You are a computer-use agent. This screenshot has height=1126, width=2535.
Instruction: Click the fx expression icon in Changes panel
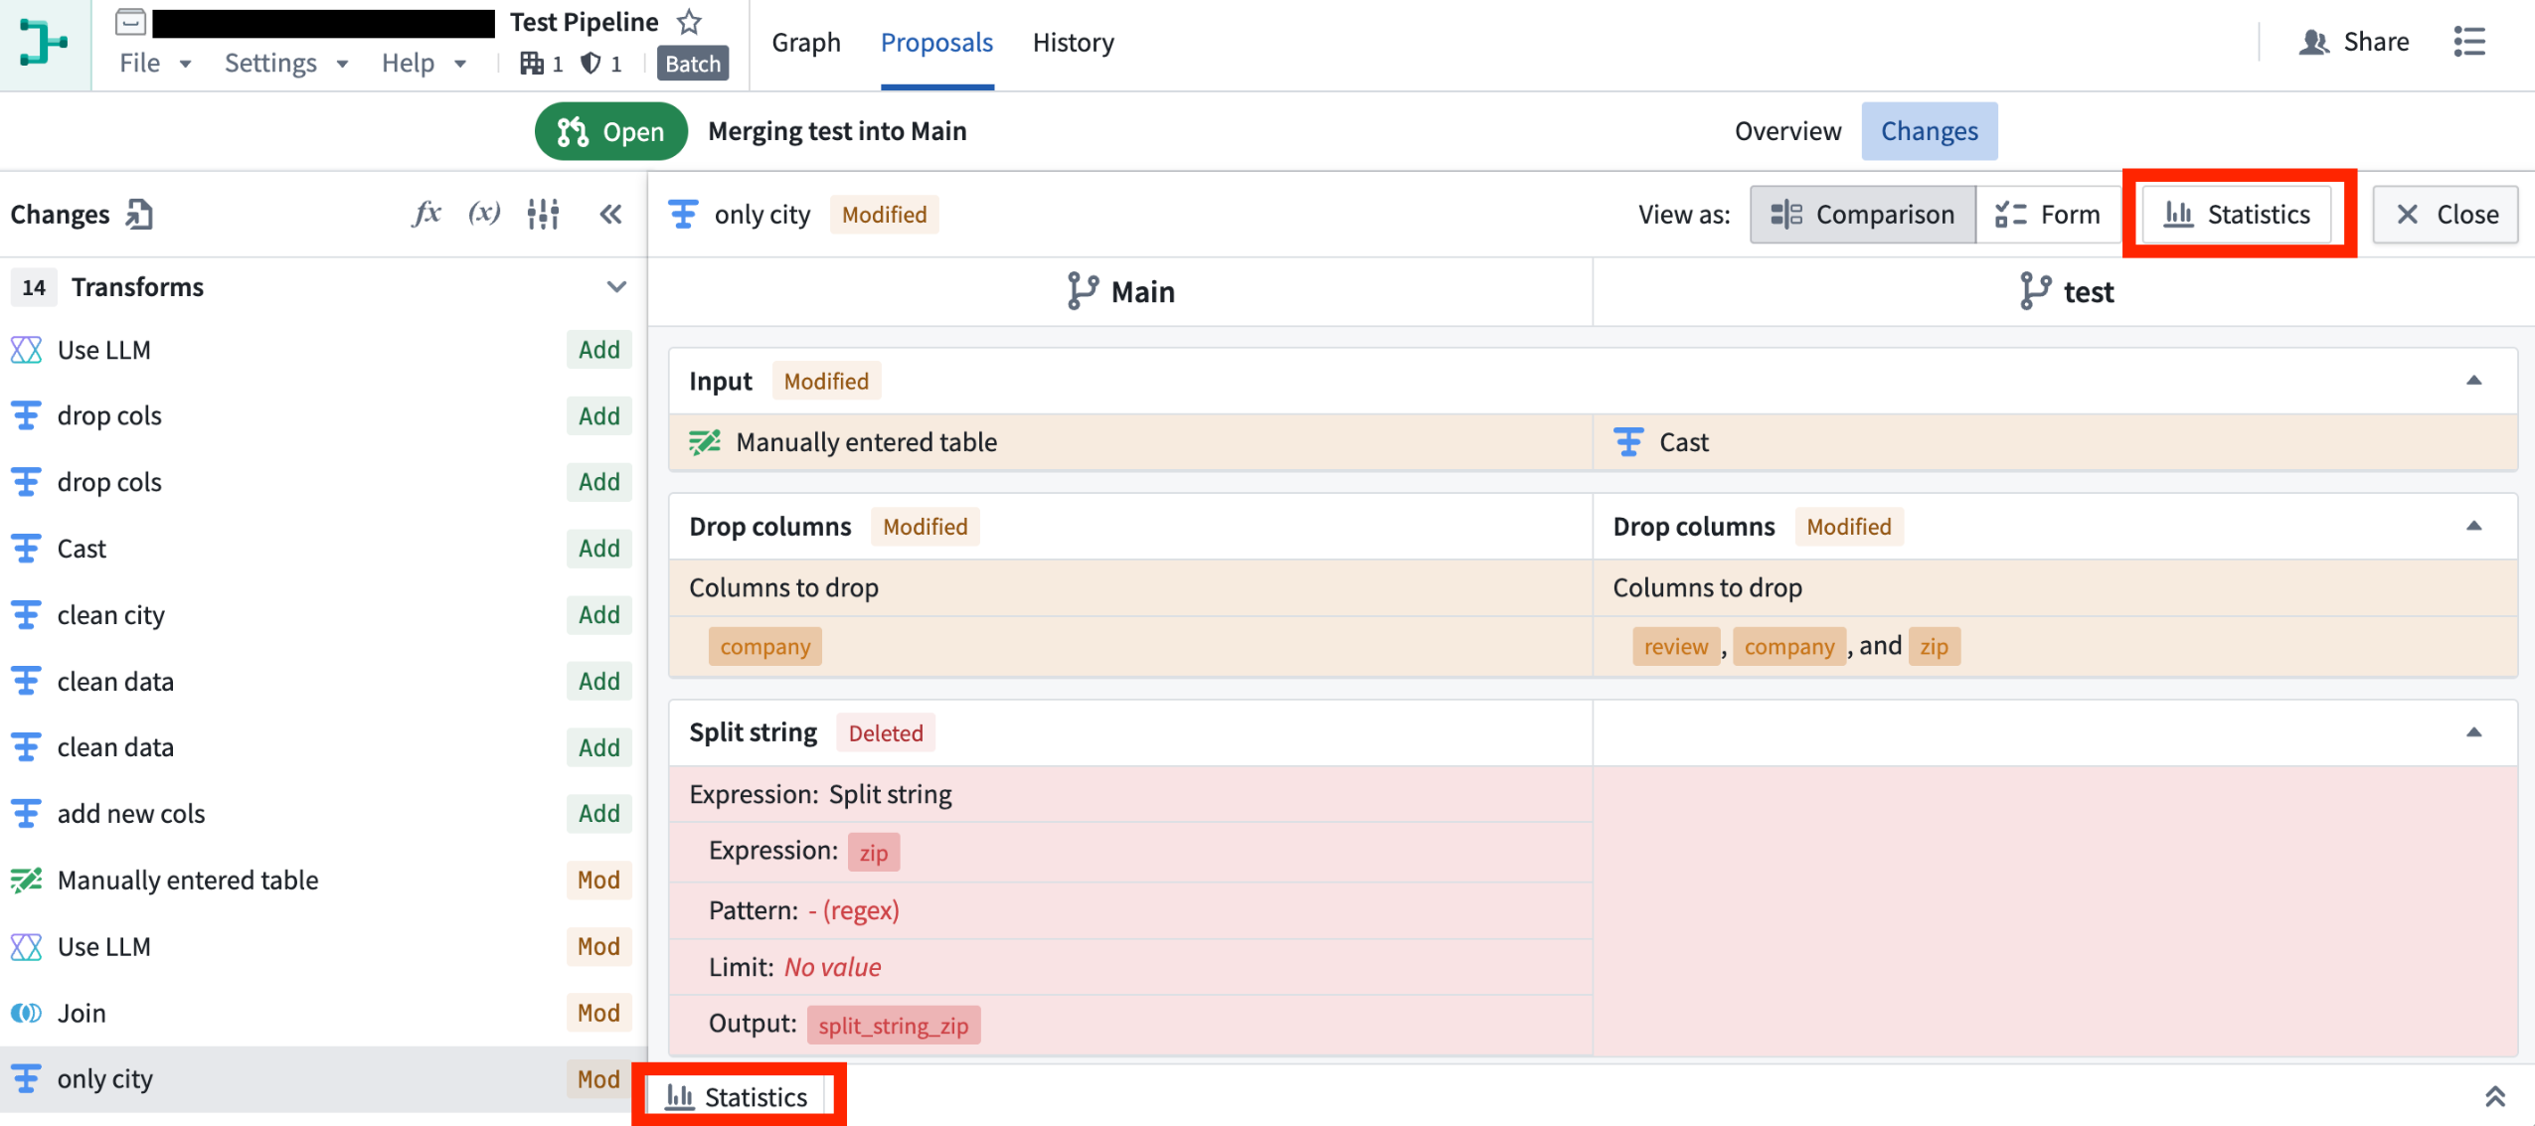point(425,214)
